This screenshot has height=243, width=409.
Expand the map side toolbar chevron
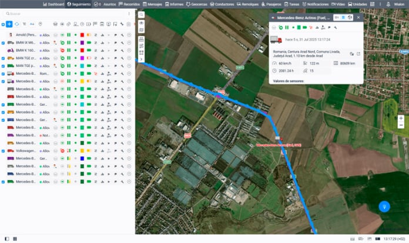(142, 59)
